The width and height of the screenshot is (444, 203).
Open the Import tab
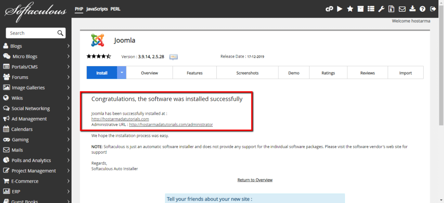click(x=405, y=73)
